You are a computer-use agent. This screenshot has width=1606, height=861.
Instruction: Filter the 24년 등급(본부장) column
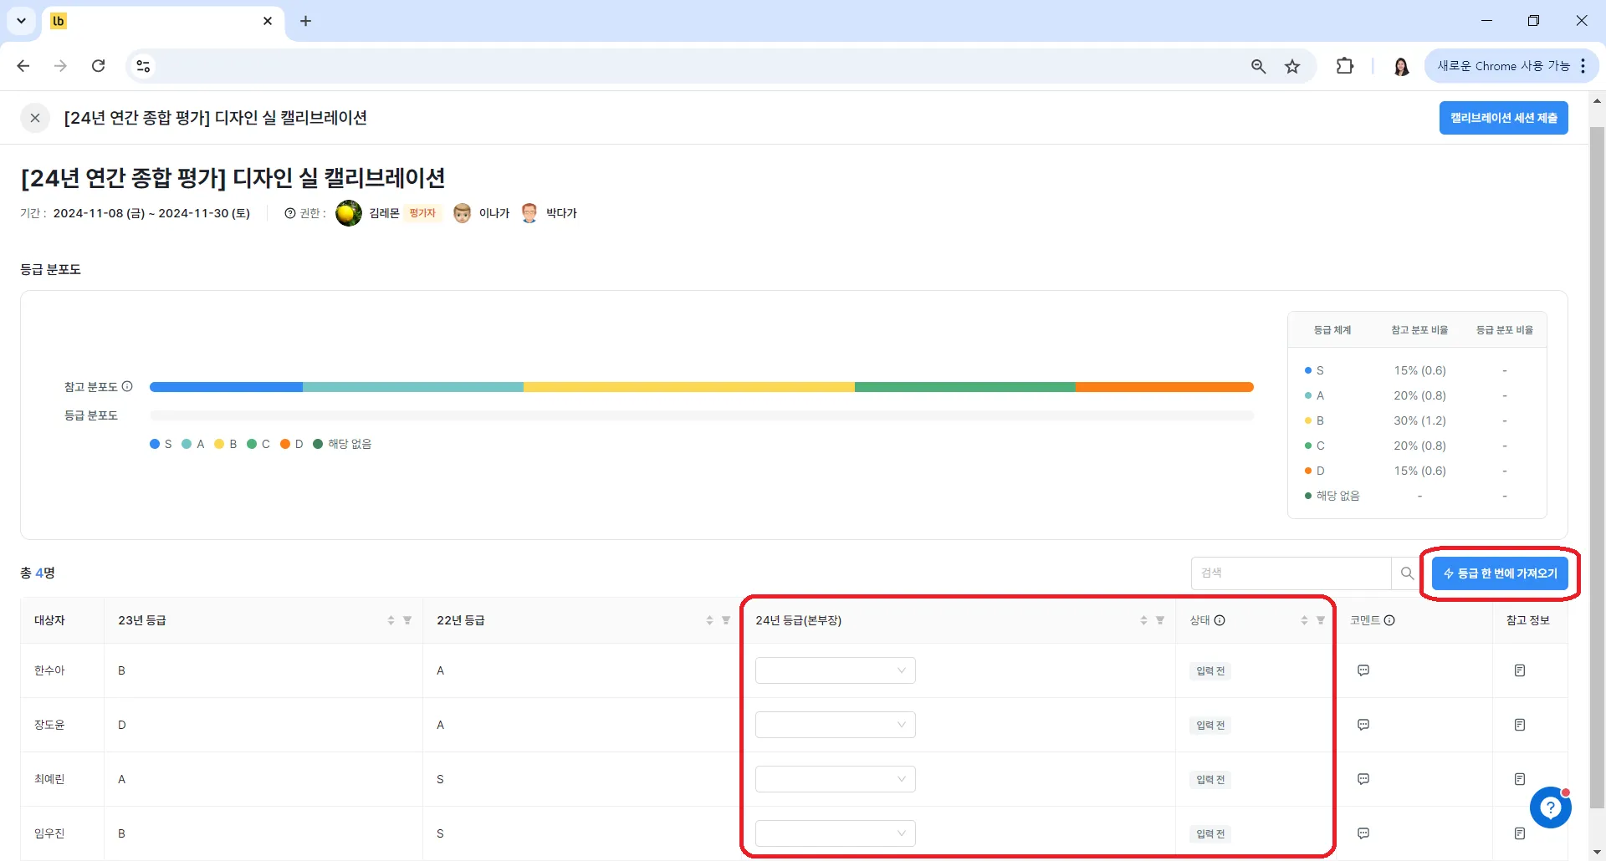(1160, 620)
